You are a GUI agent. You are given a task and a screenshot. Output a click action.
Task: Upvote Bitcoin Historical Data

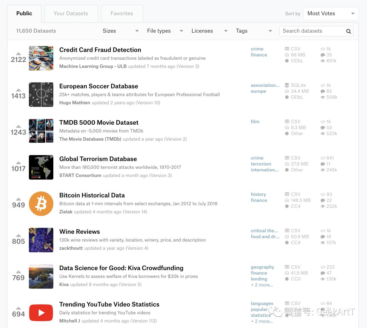pyautogui.click(x=18, y=199)
